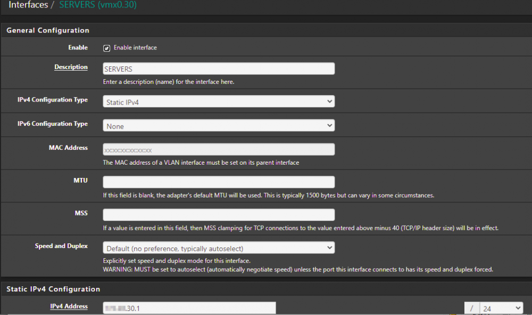Image resolution: width=532 pixels, height=315 pixels.
Task: Click the text 'Enter a description (name) for the interface here.'
Action: click(x=169, y=82)
